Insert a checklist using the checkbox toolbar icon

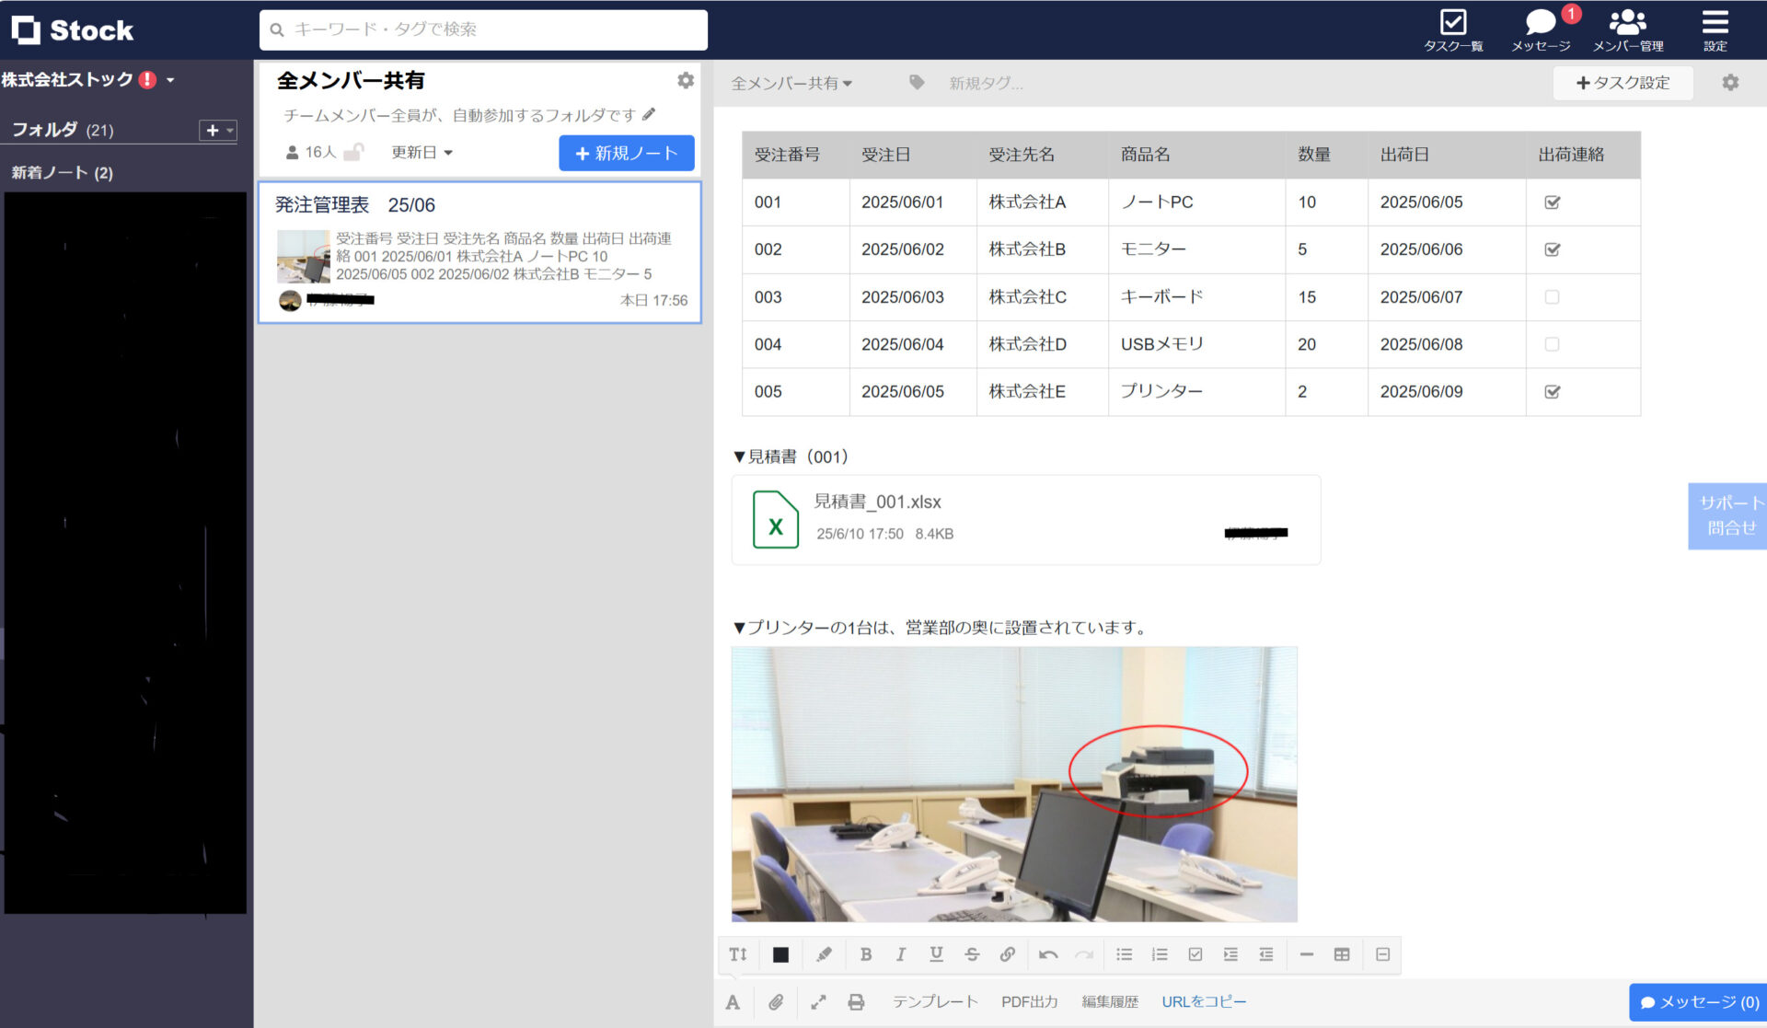pyautogui.click(x=1195, y=954)
